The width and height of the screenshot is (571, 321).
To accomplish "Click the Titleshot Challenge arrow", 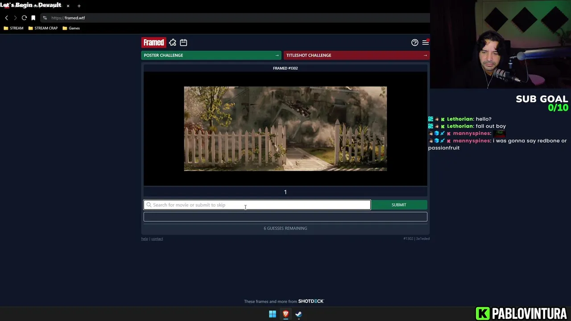I will 425,55.
